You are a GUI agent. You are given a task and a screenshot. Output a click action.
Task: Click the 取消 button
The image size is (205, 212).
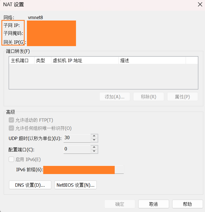pyautogui.click(x=154, y=204)
